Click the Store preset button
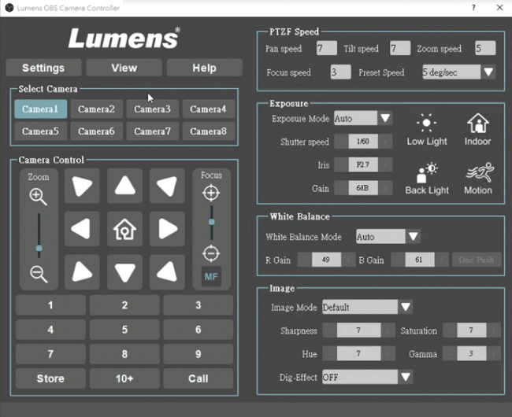 50,378
